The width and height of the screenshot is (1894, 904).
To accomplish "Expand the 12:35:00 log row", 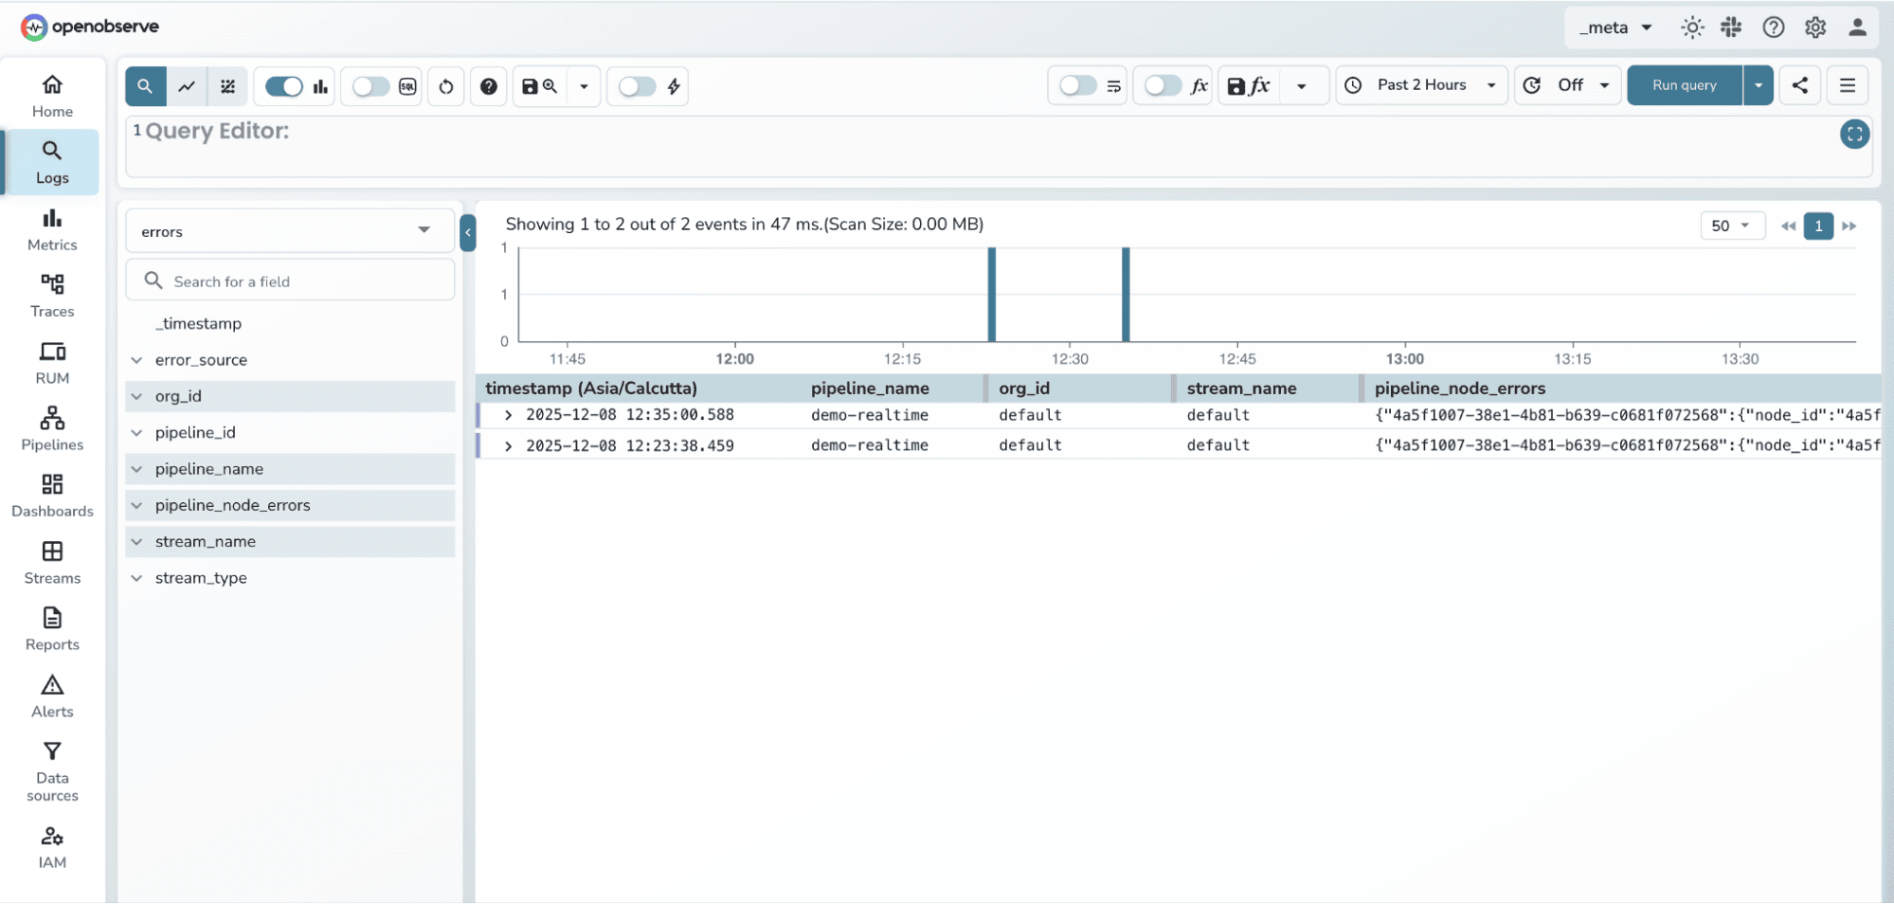I will click(508, 415).
